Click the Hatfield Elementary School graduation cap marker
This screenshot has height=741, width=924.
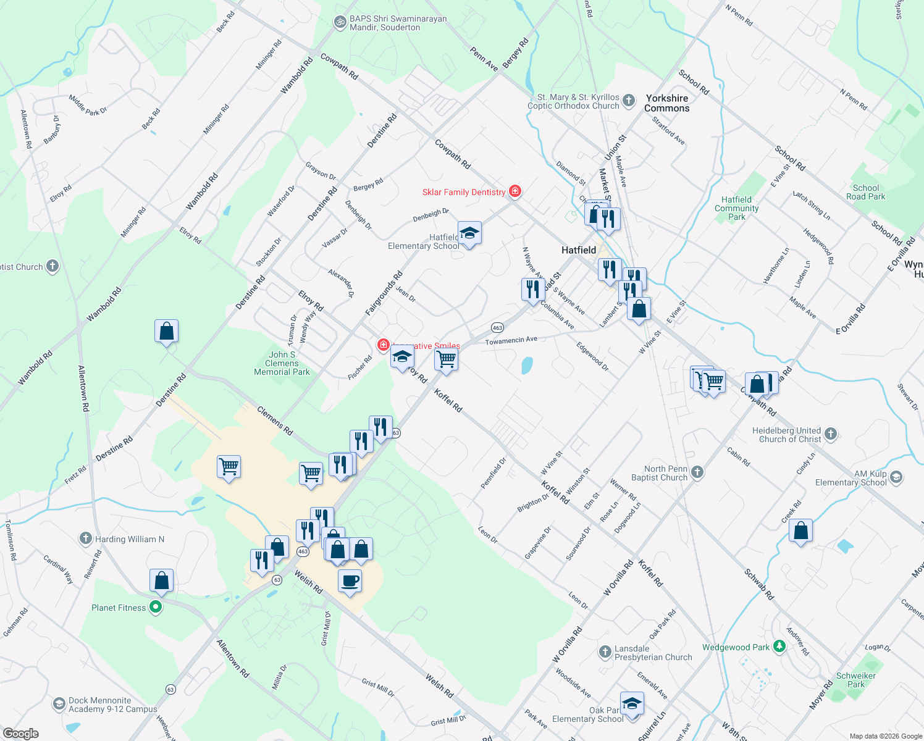point(469,233)
